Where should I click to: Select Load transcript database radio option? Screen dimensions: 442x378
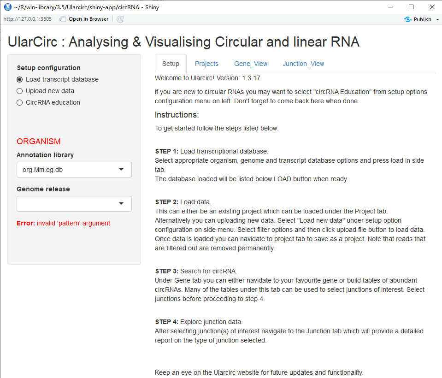[20, 79]
